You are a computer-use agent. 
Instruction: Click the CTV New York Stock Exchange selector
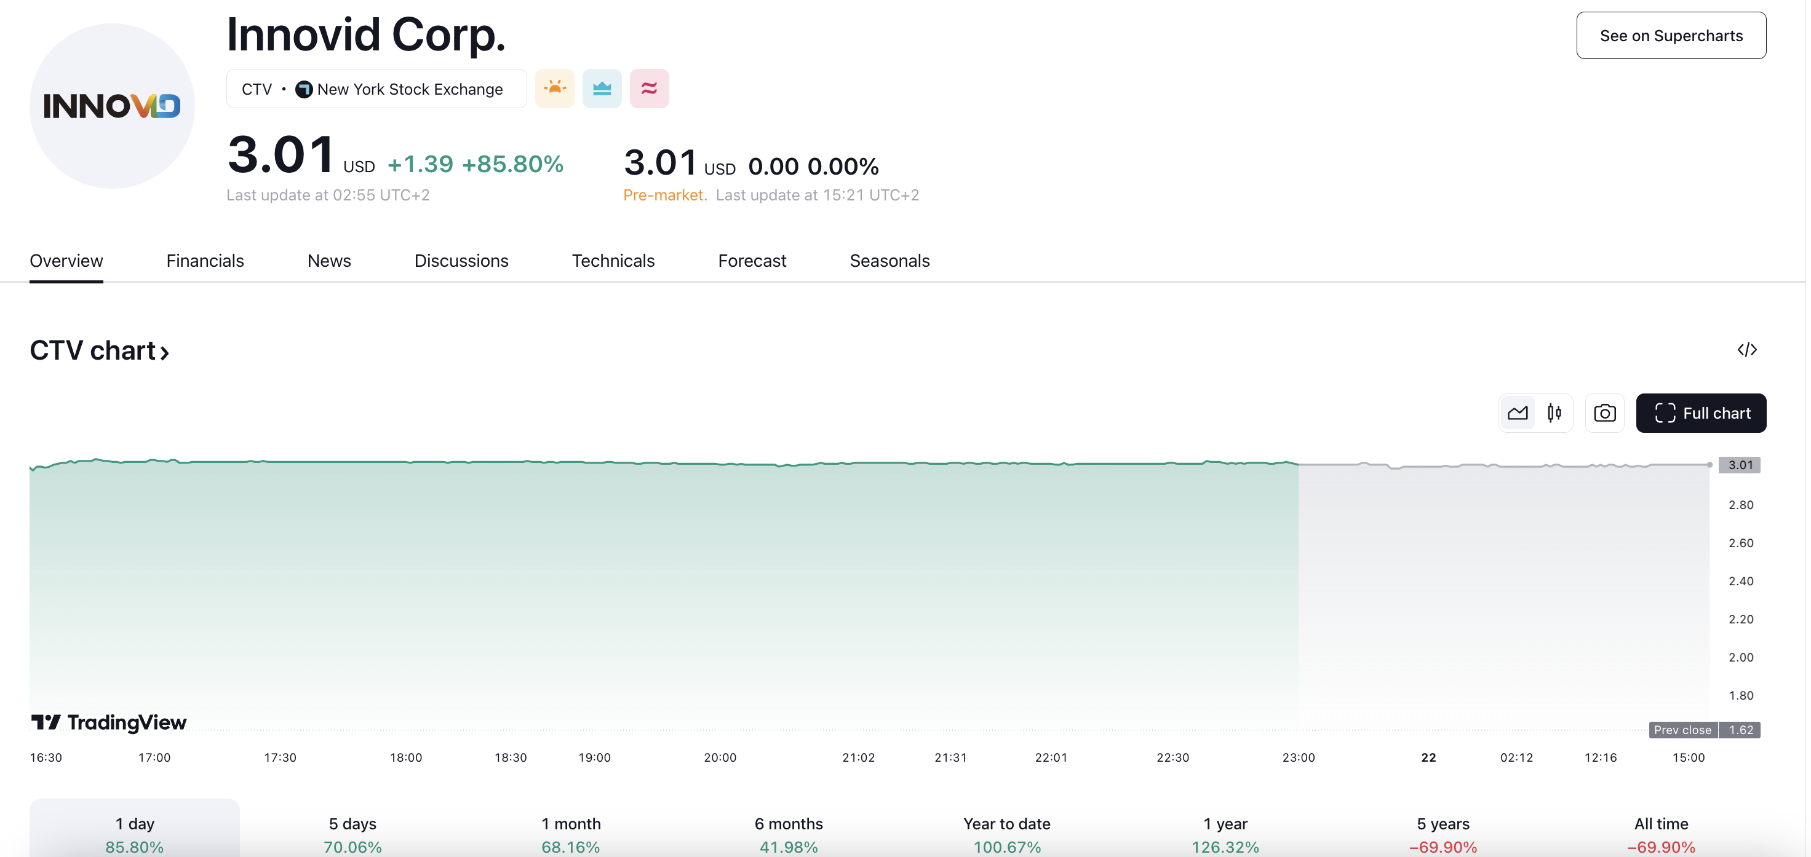[376, 89]
